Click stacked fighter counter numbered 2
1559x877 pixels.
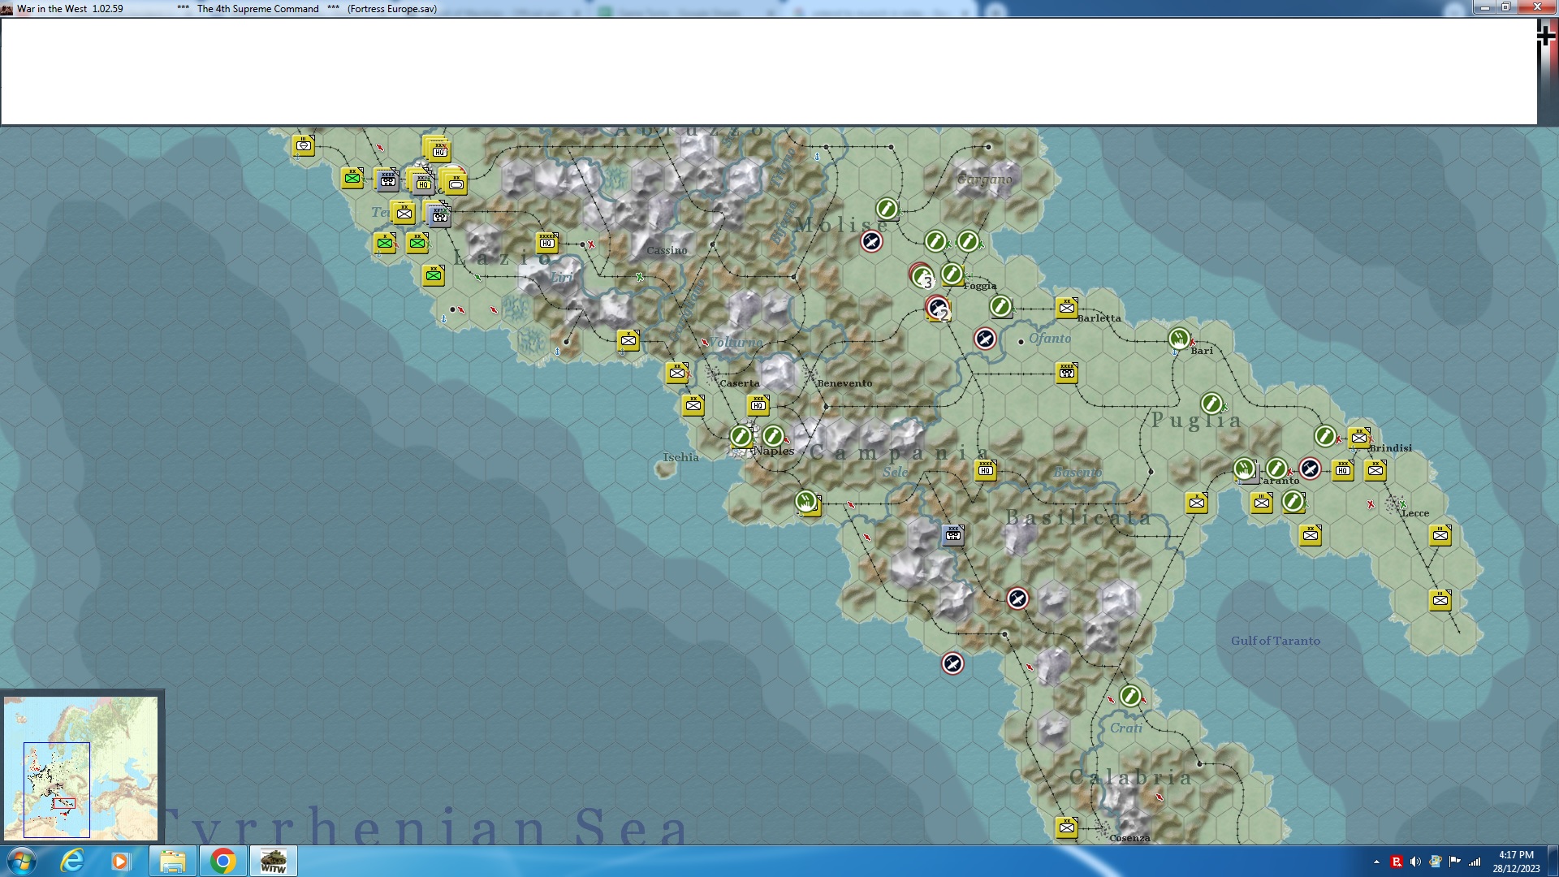[x=938, y=309]
